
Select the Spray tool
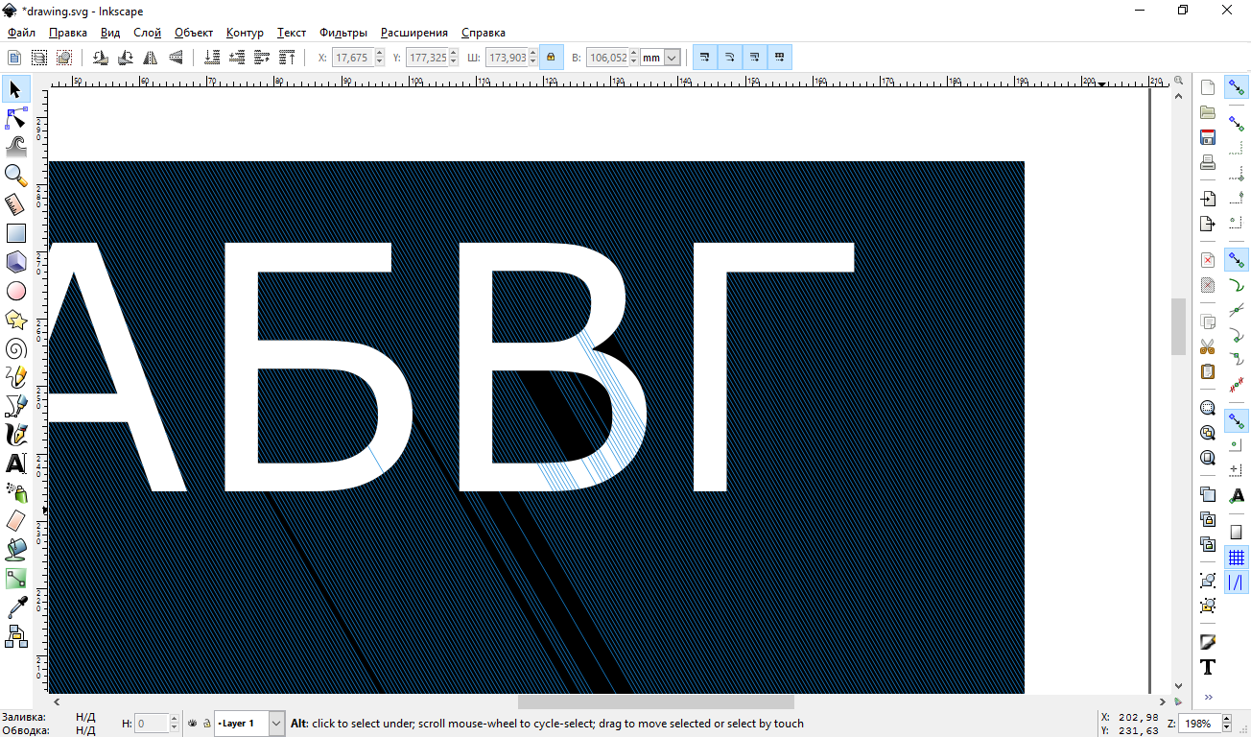click(15, 492)
